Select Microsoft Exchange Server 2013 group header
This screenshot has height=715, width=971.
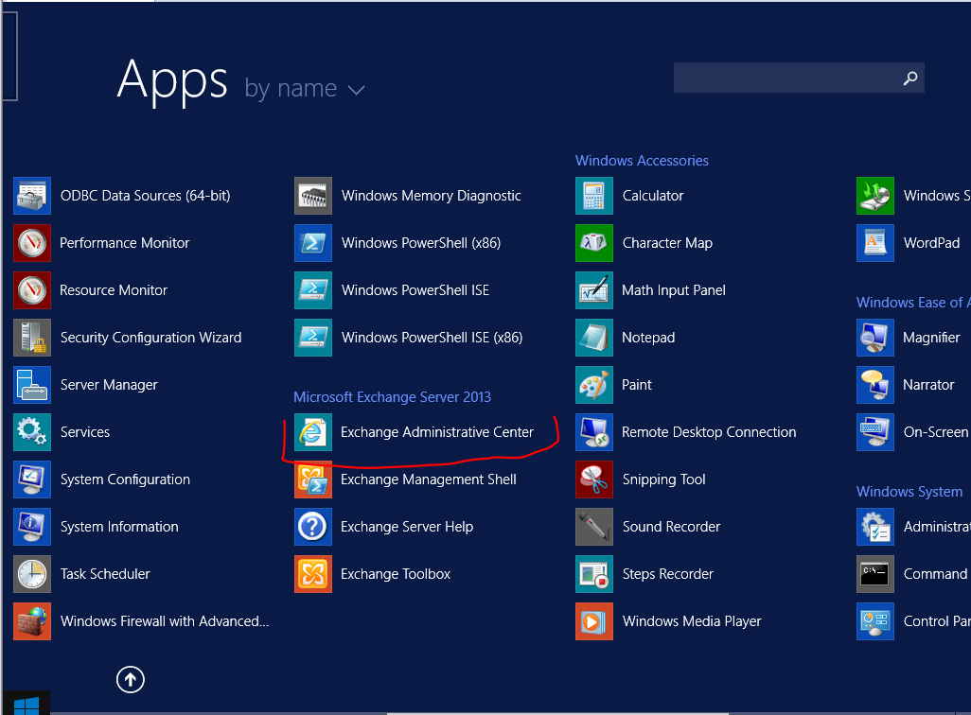pyautogui.click(x=392, y=397)
